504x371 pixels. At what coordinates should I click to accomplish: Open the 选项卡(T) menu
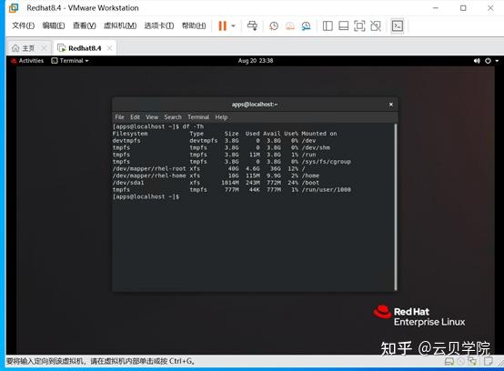coord(159,25)
